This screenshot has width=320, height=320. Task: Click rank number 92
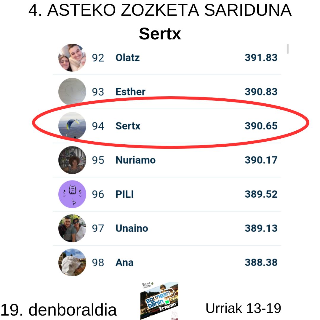98,58
